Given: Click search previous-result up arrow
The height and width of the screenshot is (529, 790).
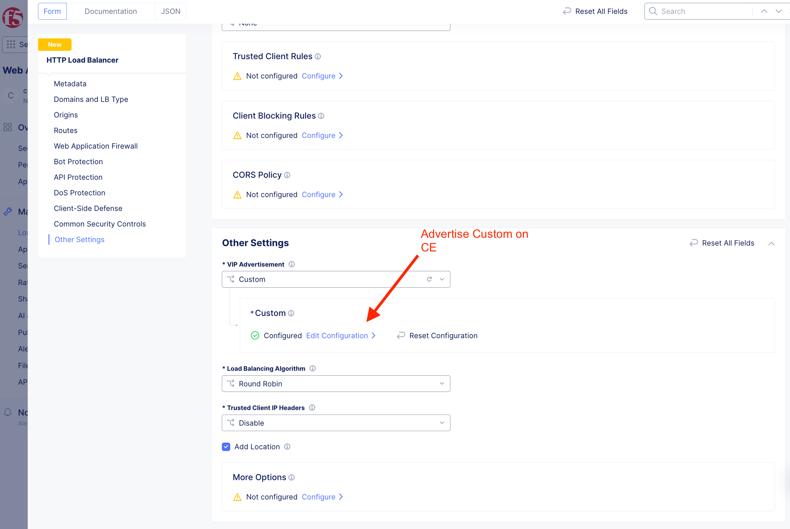Looking at the screenshot, I should click(764, 11).
